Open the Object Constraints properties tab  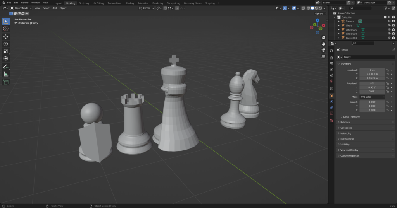(x=332, y=107)
